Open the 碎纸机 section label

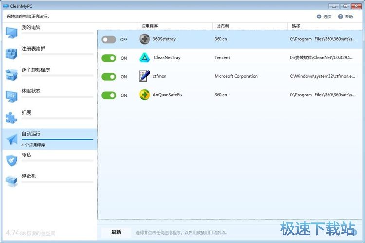[29, 176]
